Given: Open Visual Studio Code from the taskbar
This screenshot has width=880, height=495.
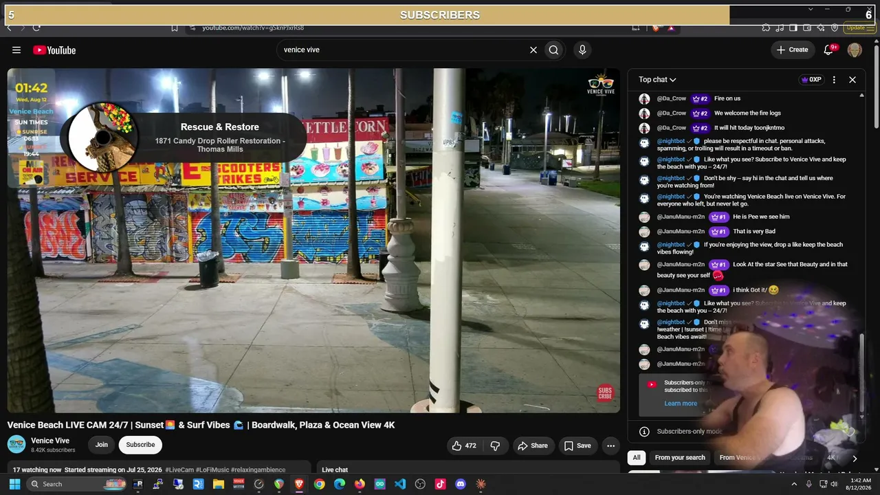Looking at the screenshot, I should click(x=400, y=484).
